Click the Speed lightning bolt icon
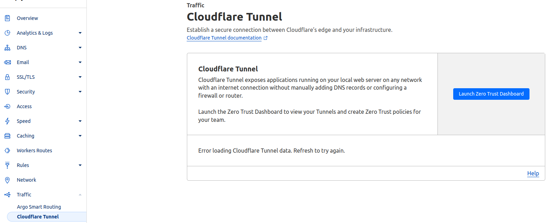This screenshot has width=547, height=223. (x=7, y=121)
